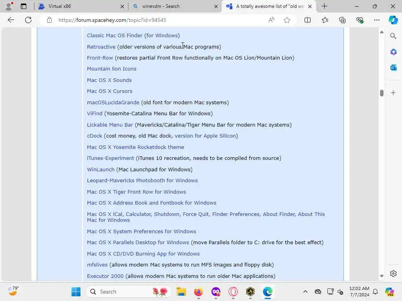Open notifications bell in system tray
The width and height of the screenshot is (402, 301).
[x=375, y=292]
